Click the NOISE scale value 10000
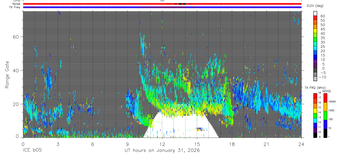Image resolution: width=339 pixels, height=156 pixels. tap(332, 102)
